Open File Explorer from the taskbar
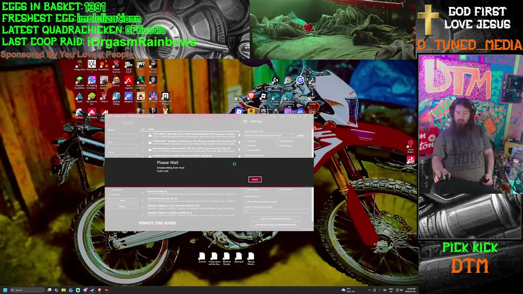This screenshot has height=294, width=523. (63, 290)
